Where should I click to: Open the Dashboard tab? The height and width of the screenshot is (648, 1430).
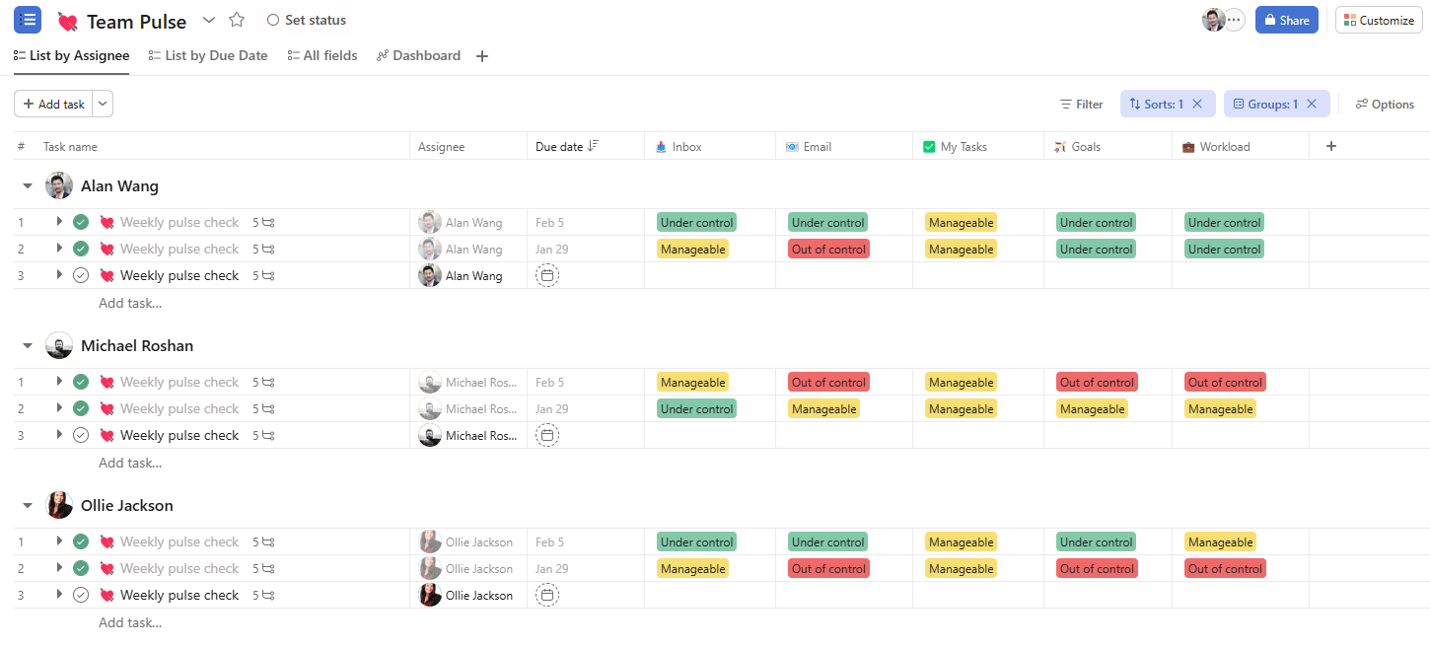pos(418,56)
